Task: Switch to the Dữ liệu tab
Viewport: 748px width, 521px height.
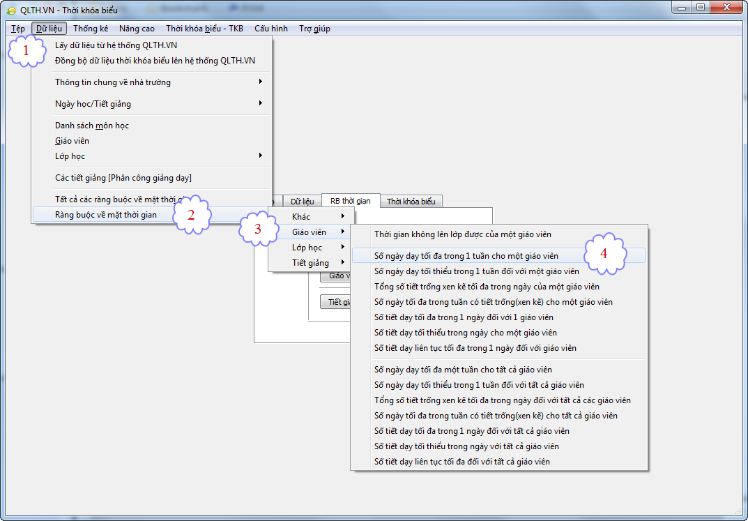Action: pyautogui.click(x=303, y=202)
